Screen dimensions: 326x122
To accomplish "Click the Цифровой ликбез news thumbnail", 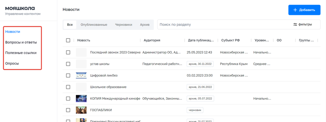I will click(x=81, y=75).
